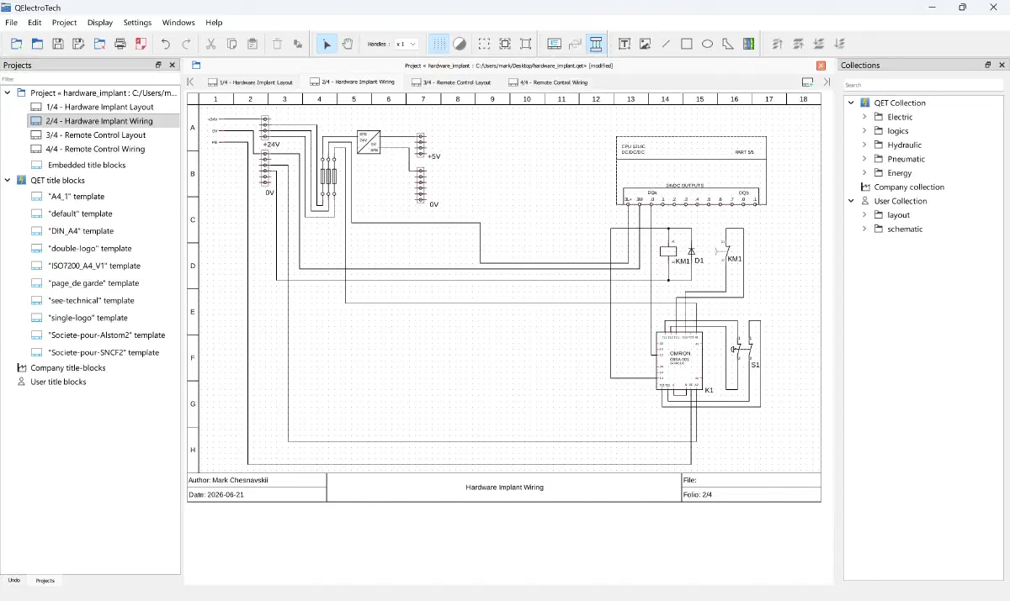Select the add rectangle shape tool
This screenshot has width=1010, height=601.
click(687, 44)
